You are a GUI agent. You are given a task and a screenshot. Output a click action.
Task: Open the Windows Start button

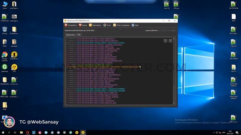tap(3, 132)
